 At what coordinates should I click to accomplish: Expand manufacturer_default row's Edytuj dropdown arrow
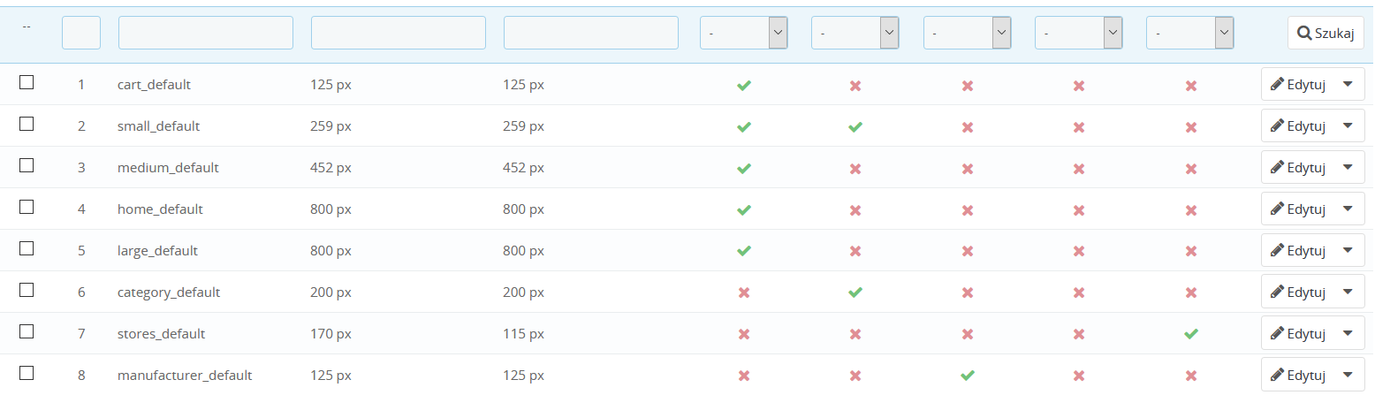tap(1348, 376)
